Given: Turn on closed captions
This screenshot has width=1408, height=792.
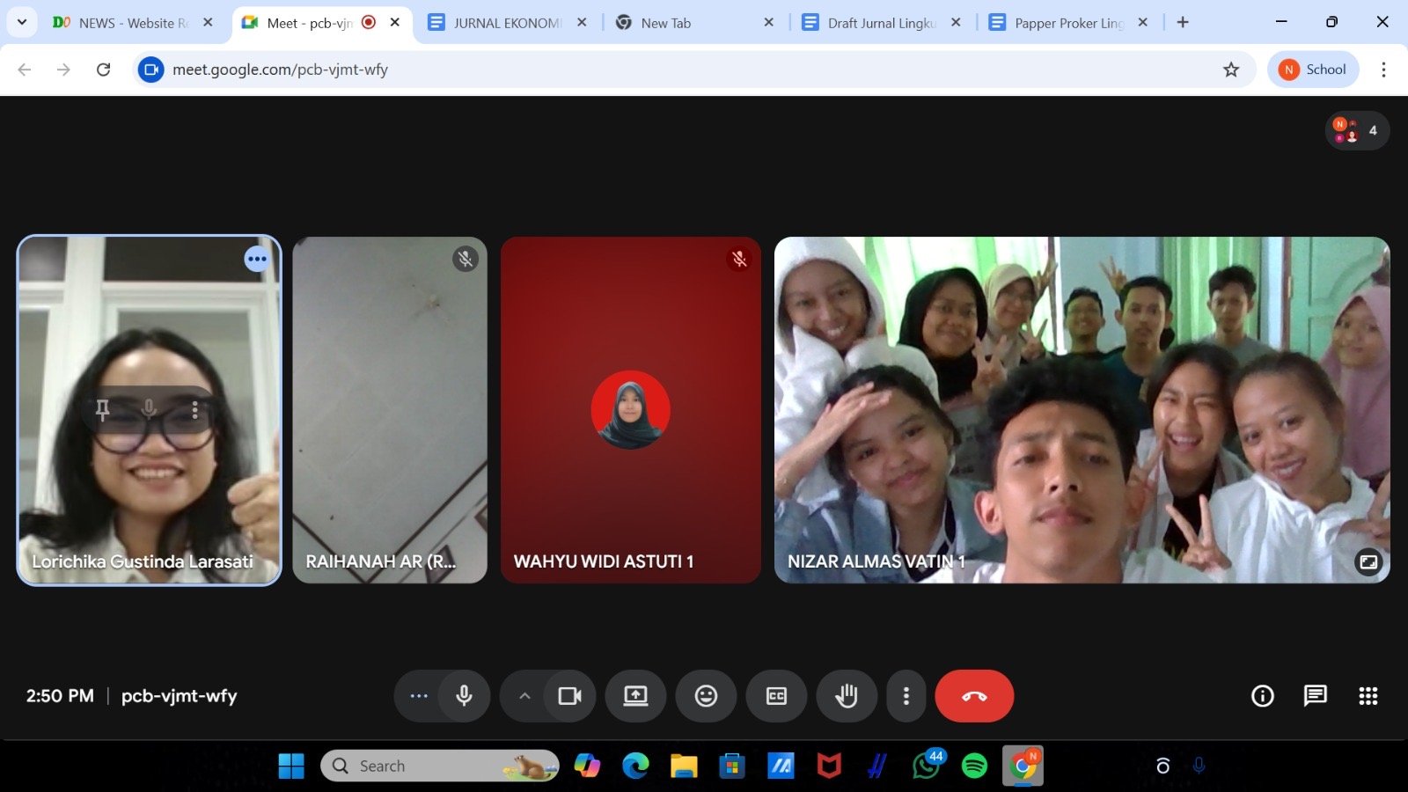Looking at the screenshot, I should tap(776, 696).
